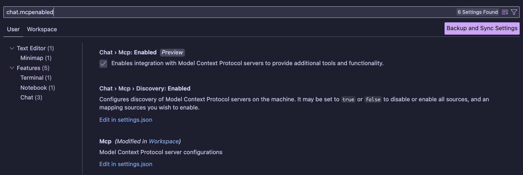This screenshot has height=175, width=523.
Task: Open the filter settings icon
Action: pos(514,12)
